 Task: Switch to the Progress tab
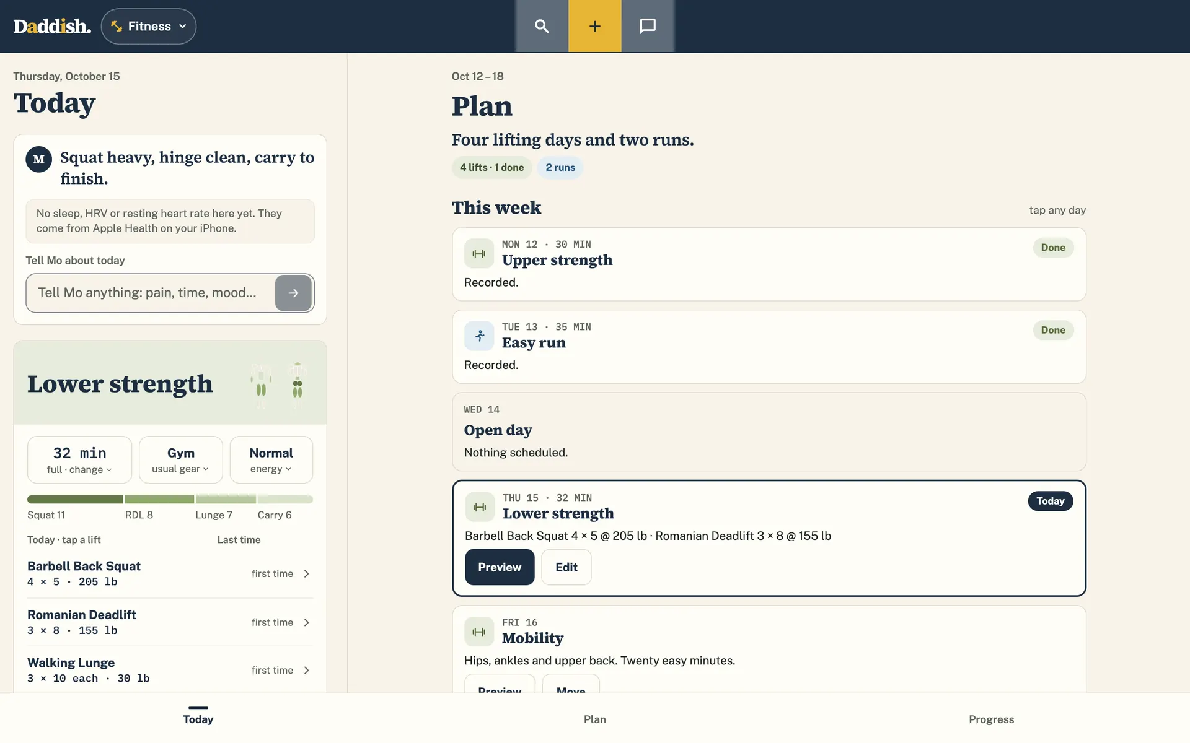[x=992, y=719]
